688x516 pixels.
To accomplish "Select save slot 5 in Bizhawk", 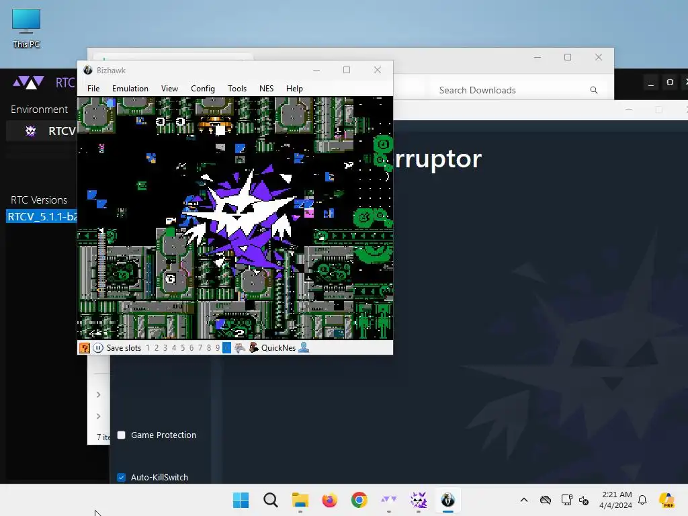I will point(183,348).
